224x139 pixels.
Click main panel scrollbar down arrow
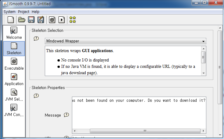tap(220, 135)
